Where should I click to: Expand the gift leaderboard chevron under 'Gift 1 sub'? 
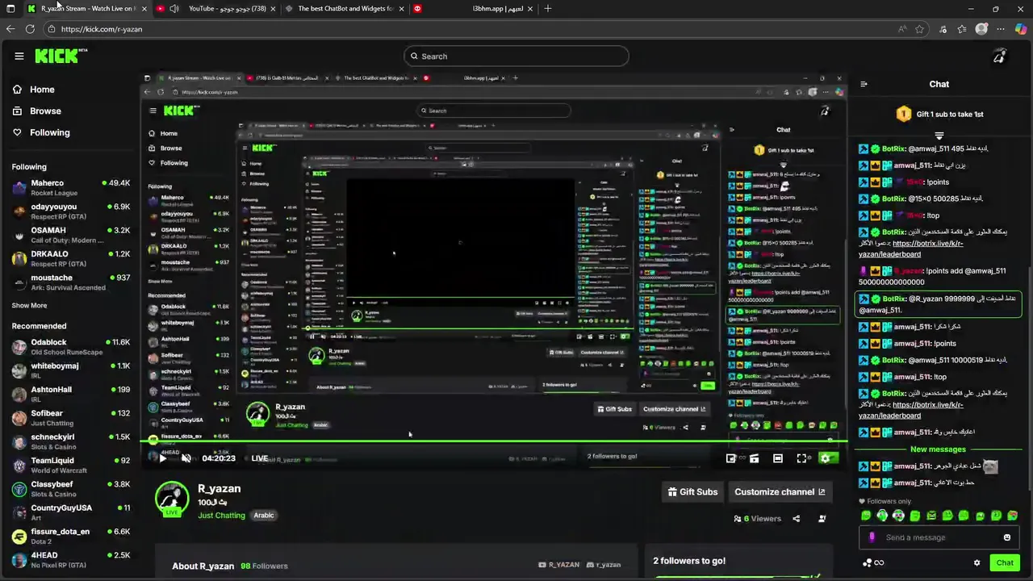tap(939, 136)
